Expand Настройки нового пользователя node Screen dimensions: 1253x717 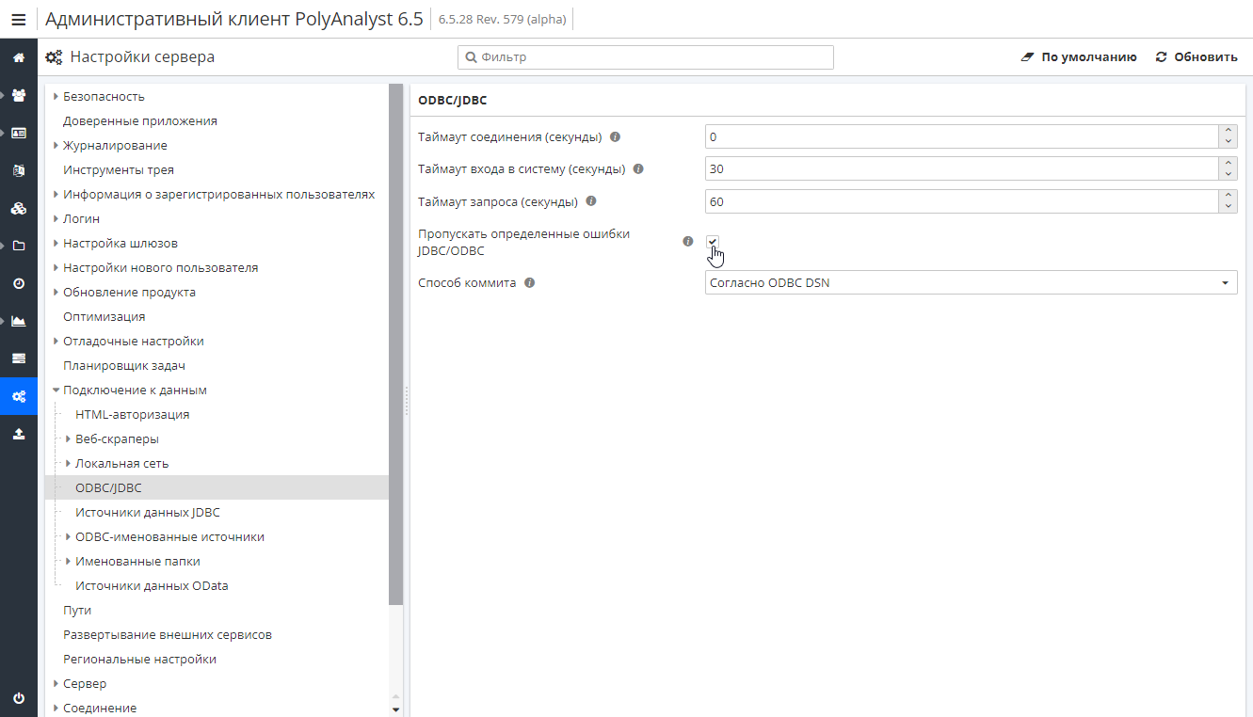coord(56,267)
